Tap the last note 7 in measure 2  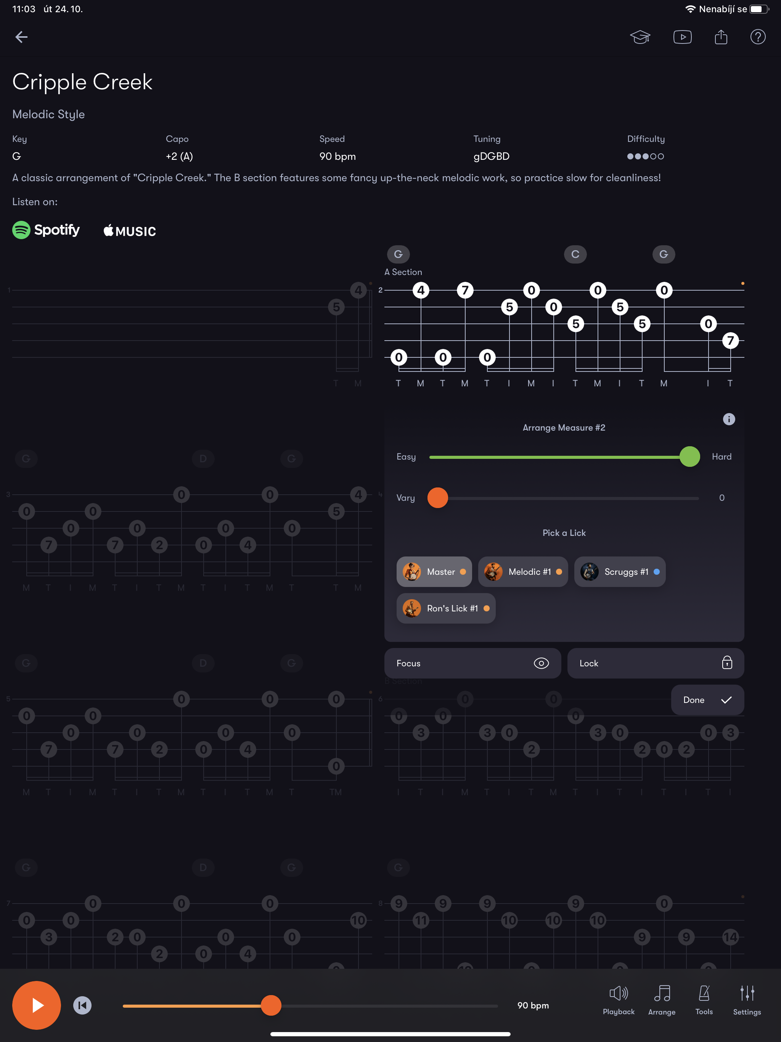click(x=730, y=341)
